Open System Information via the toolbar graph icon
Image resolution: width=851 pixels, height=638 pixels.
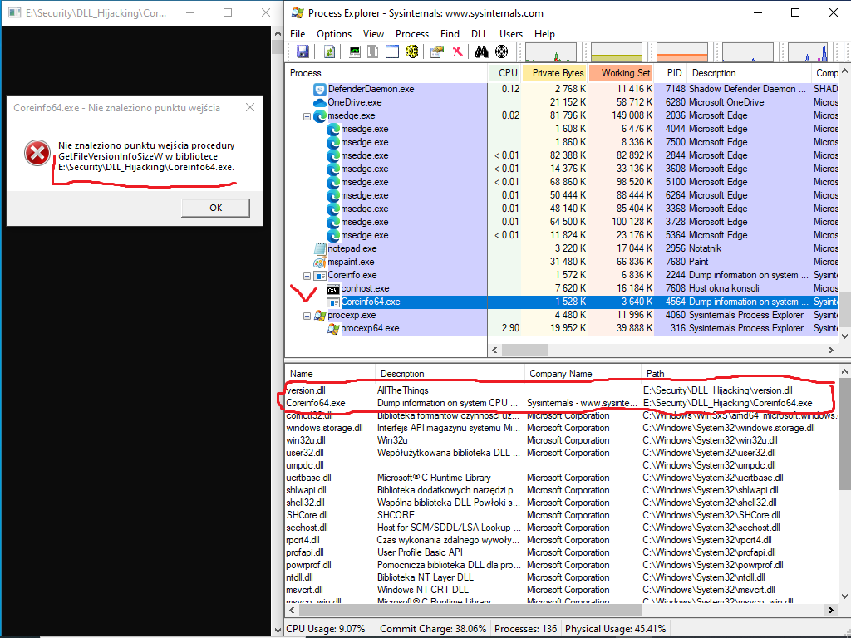pos(355,52)
